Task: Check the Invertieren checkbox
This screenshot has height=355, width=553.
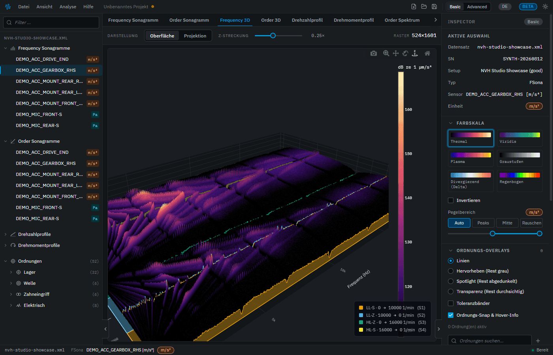Action: click(x=451, y=200)
